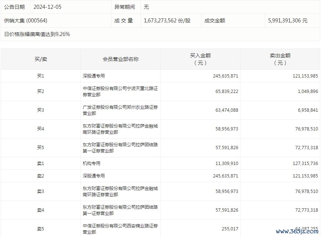Viewport: 321px width, 237px height.
Task: Select buy amount 11,309,910
Action: point(227,163)
